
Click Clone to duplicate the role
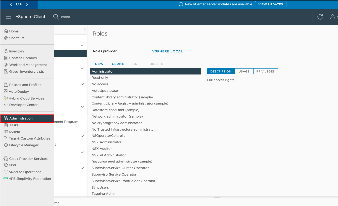point(118,64)
